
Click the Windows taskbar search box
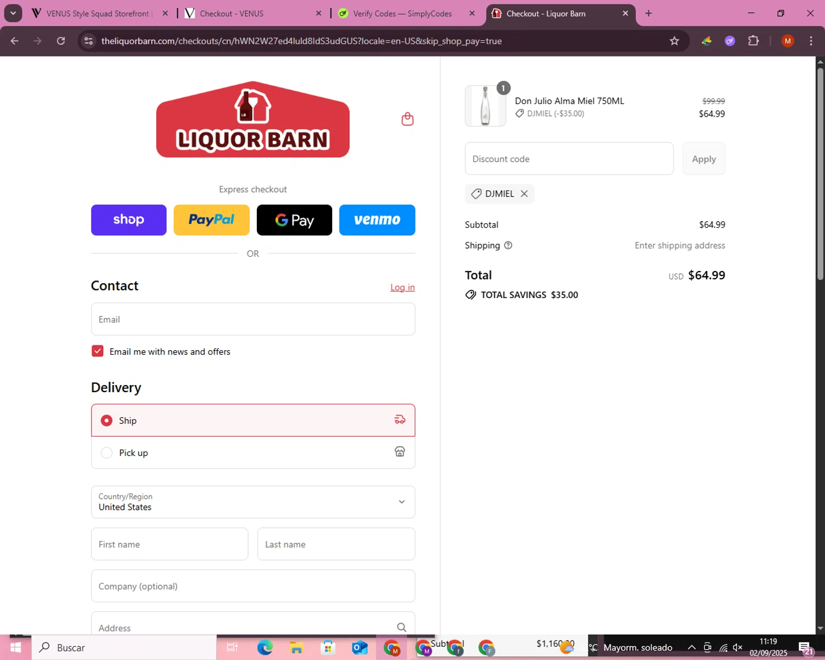124,647
